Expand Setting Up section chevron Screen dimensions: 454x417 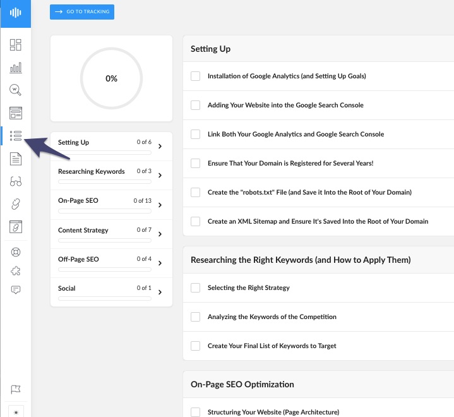coord(160,147)
